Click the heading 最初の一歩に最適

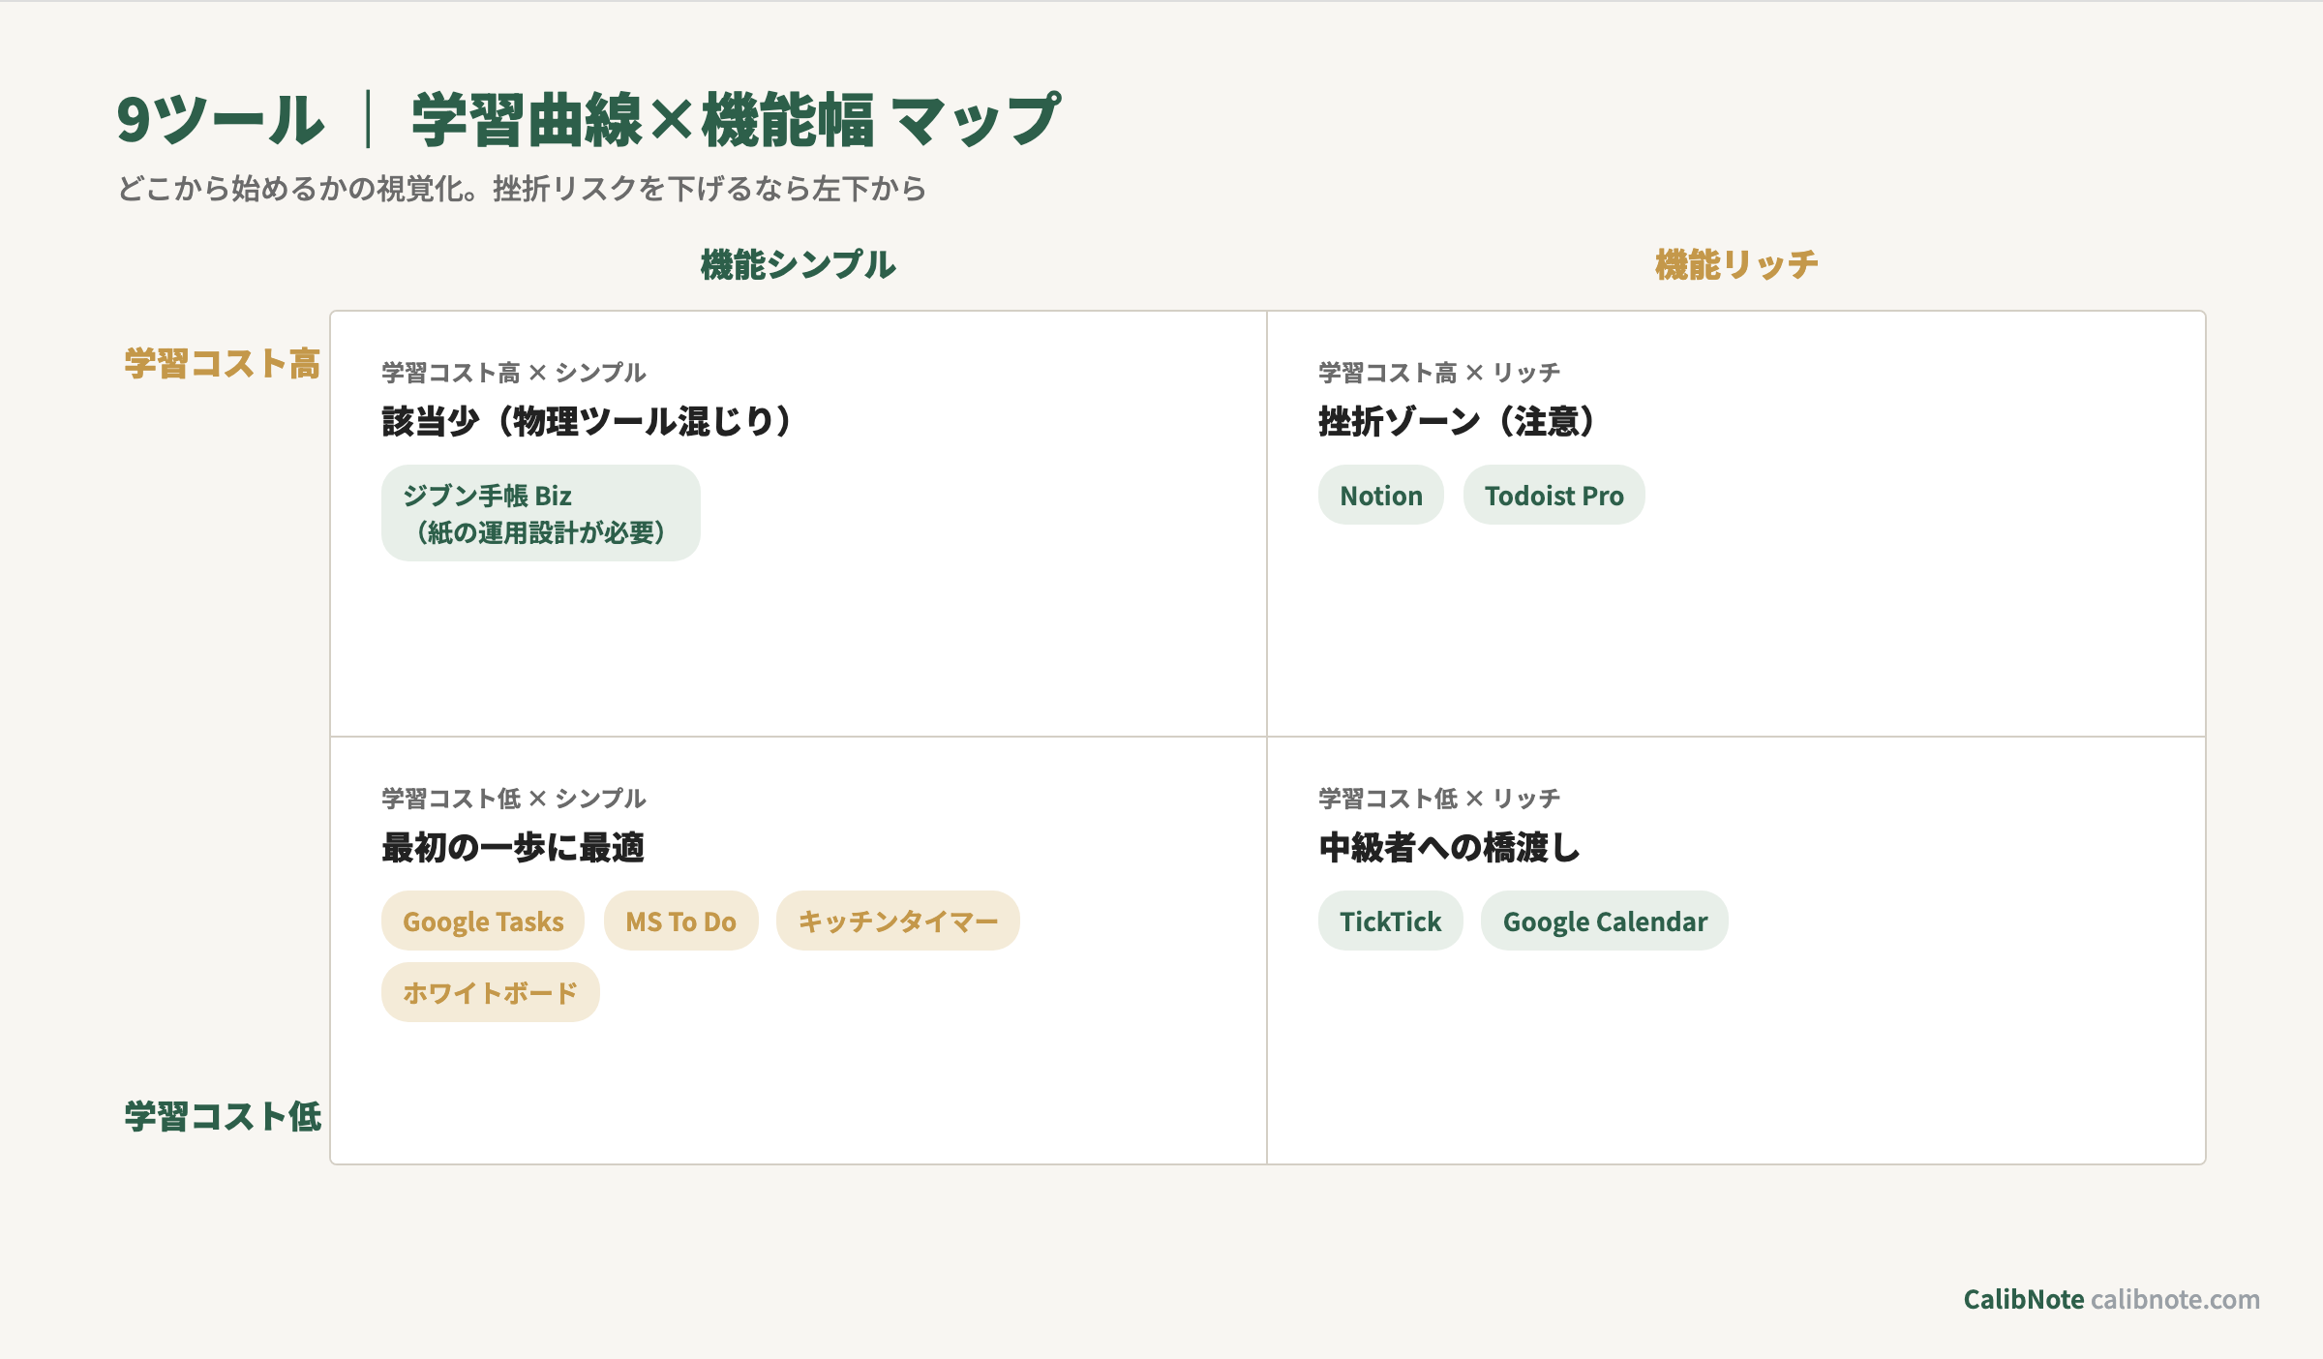pos(512,847)
